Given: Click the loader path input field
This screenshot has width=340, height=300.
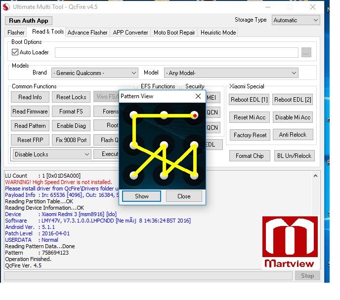Looking at the screenshot, I should 176,53.
